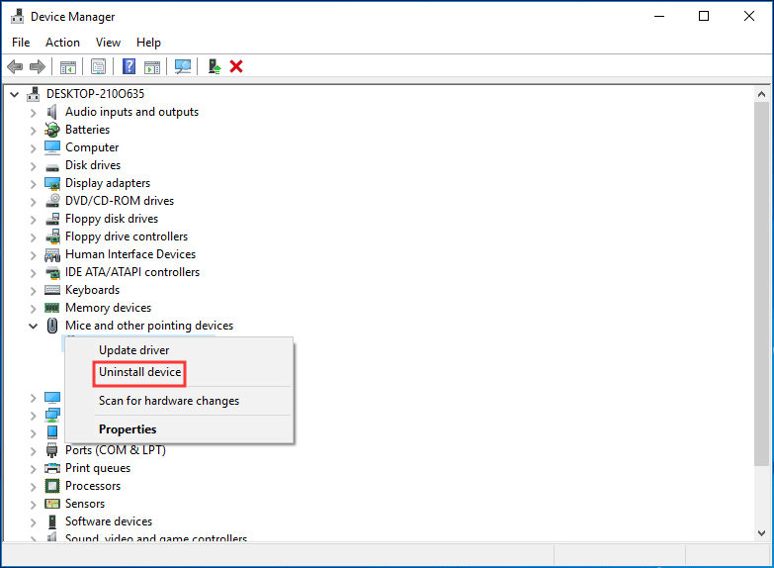
Task: Expand the Processors chevron
Action: click(x=33, y=487)
